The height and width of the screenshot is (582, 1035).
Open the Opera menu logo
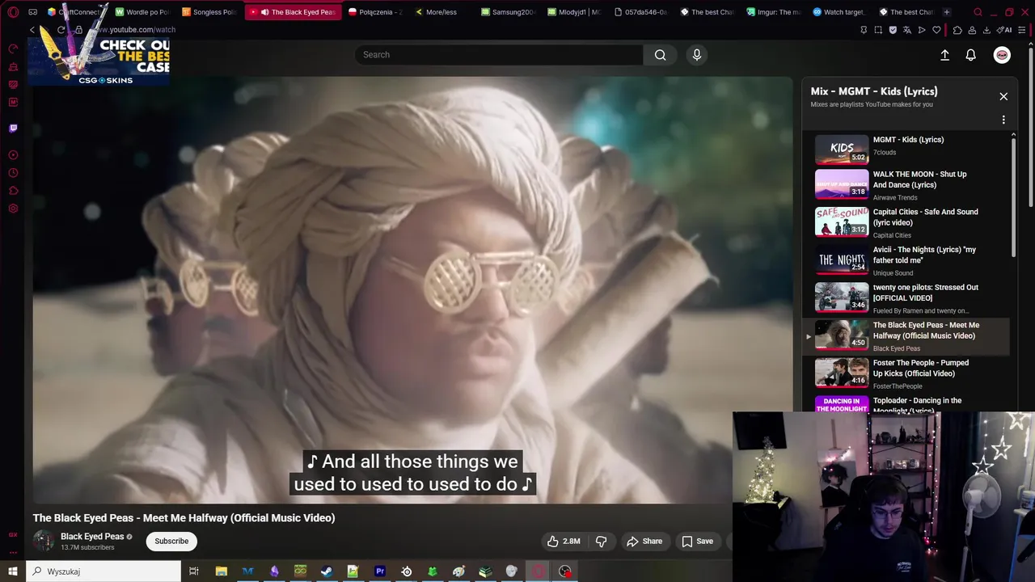(x=13, y=12)
